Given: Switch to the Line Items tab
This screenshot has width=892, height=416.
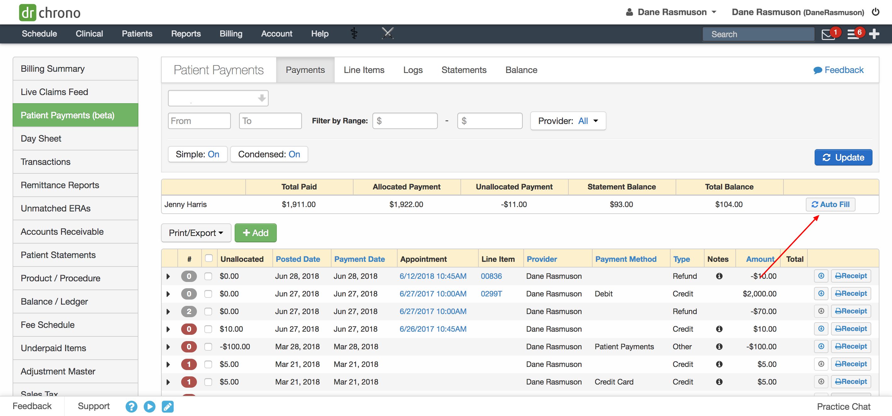Looking at the screenshot, I should click(x=364, y=70).
